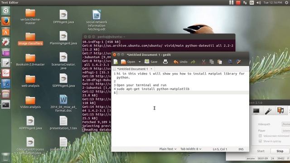Click red recording indicator in top panel

pos(238,3)
